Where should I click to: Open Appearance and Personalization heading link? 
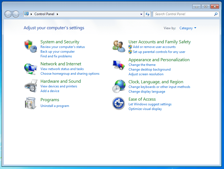pos(159,60)
